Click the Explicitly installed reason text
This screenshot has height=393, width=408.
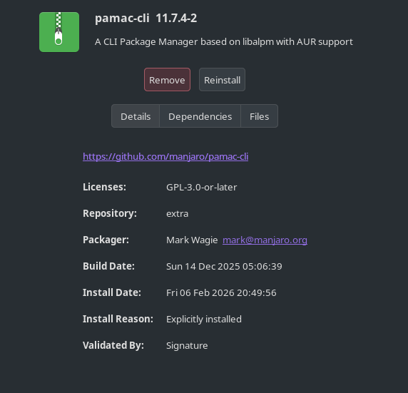click(x=204, y=319)
